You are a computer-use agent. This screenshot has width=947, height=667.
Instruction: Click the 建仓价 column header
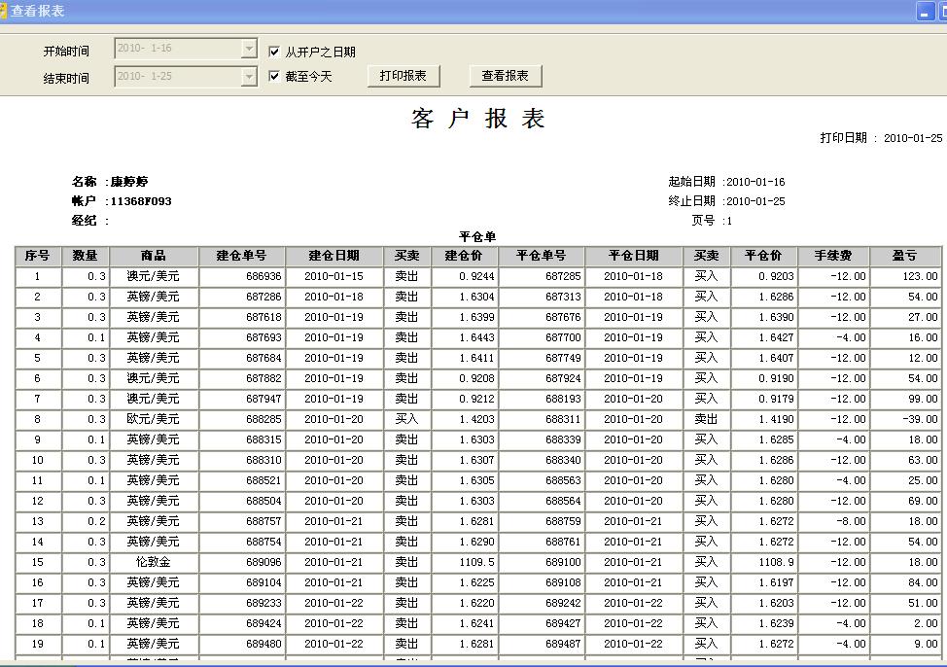[x=464, y=256]
